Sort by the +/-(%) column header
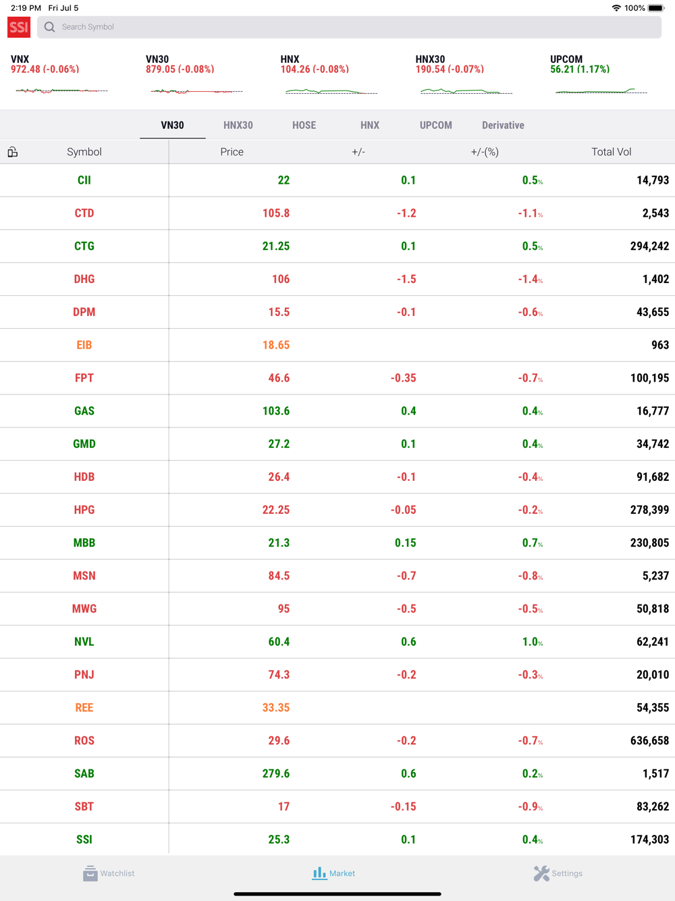 pos(485,152)
